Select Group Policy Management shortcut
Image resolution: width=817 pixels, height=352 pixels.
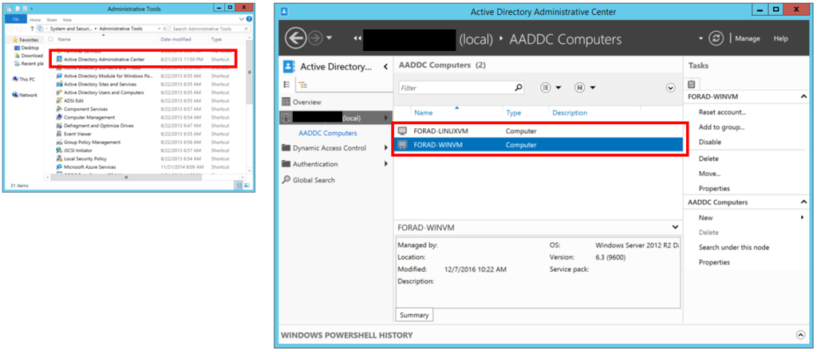(x=92, y=142)
